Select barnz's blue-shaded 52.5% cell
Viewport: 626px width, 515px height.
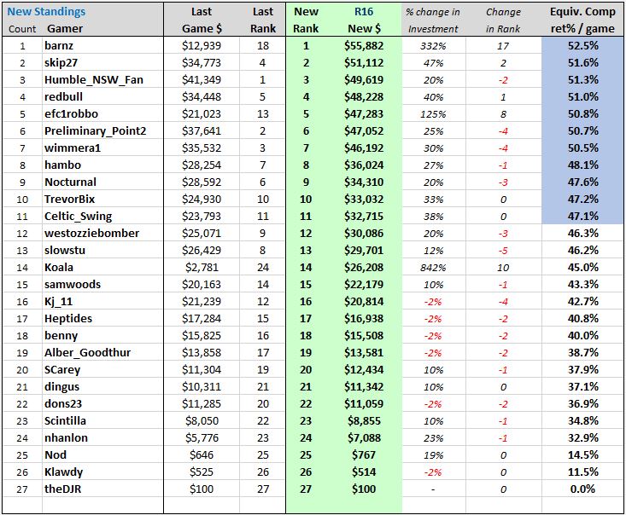click(x=583, y=46)
